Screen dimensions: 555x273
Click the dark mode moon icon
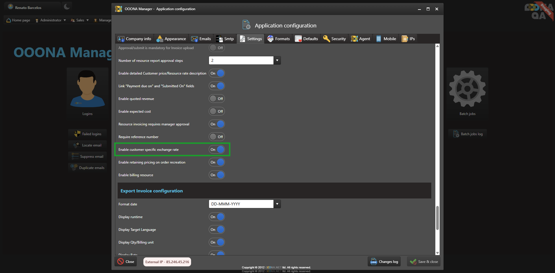point(67,6)
